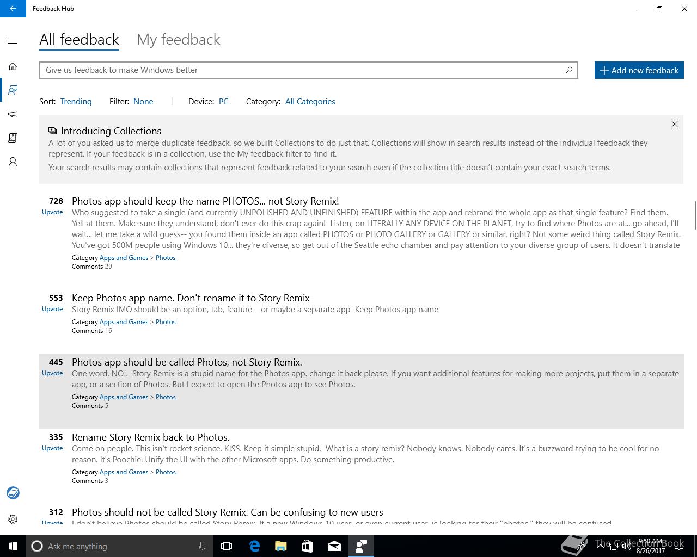
Task: Open the Home page from sidebar
Action: (x=13, y=66)
